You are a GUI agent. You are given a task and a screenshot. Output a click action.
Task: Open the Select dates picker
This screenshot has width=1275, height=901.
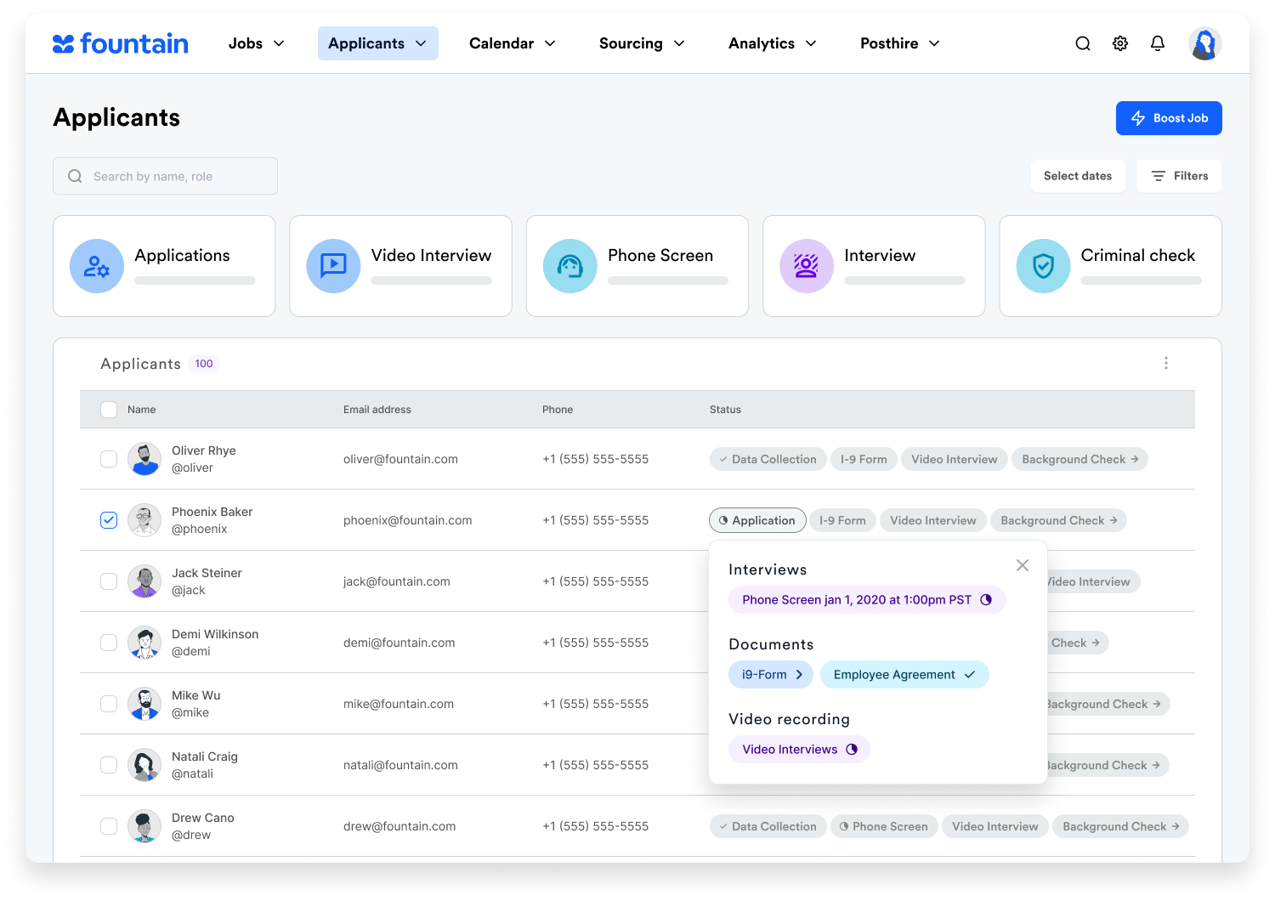[1077, 176]
